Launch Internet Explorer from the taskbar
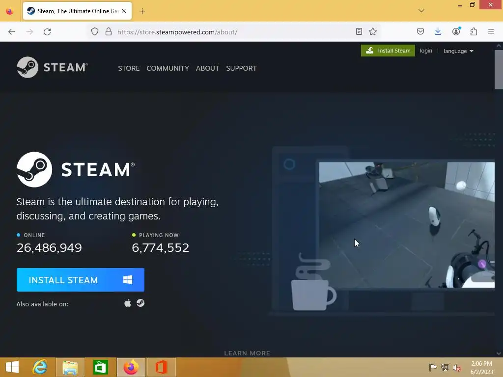Image resolution: width=503 pixels, height=377 pixels. tap(40, 367)
